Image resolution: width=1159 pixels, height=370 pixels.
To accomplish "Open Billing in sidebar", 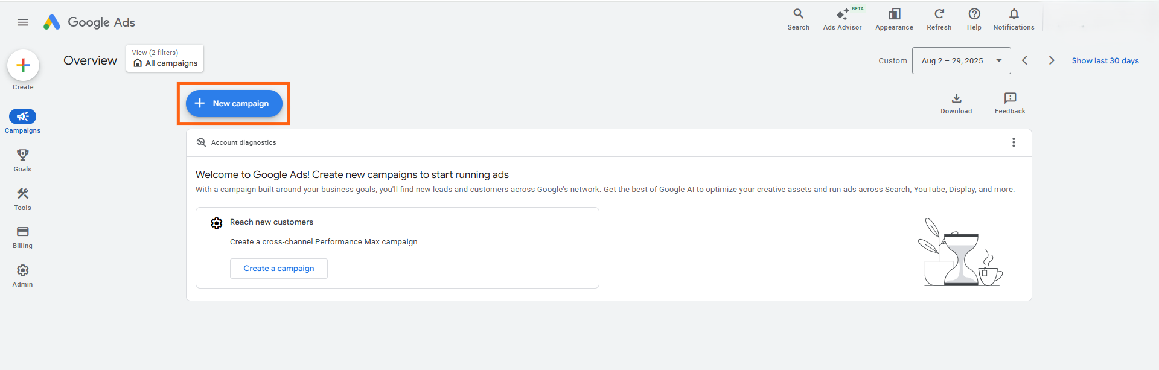I will pos(23,237).
